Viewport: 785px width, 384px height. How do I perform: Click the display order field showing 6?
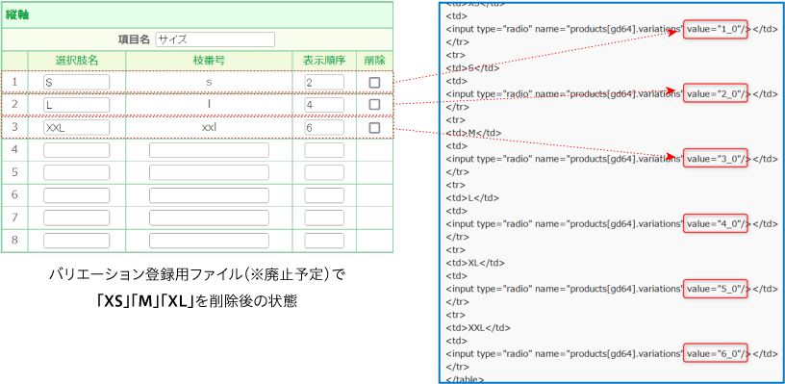tap(324, 128)
